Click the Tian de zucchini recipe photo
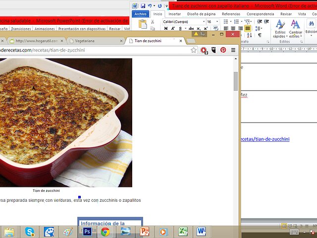The width and height of the screenshot is (317, 238). tap(66, 122)
